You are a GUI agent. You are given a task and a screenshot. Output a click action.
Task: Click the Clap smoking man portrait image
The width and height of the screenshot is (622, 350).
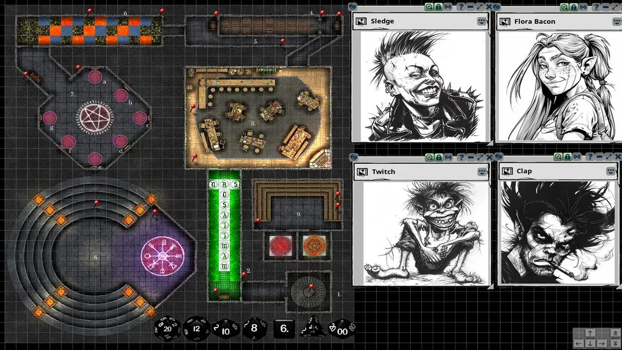(559, 232)
